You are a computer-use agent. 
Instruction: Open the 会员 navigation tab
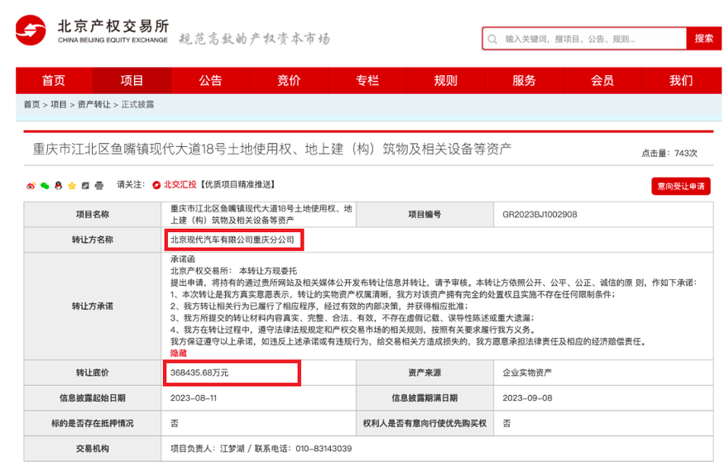coord(602,81)
